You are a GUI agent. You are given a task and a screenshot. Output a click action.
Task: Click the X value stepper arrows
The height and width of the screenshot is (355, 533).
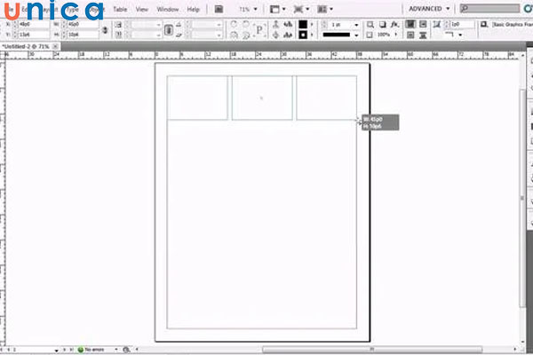(x=15, y=25)
